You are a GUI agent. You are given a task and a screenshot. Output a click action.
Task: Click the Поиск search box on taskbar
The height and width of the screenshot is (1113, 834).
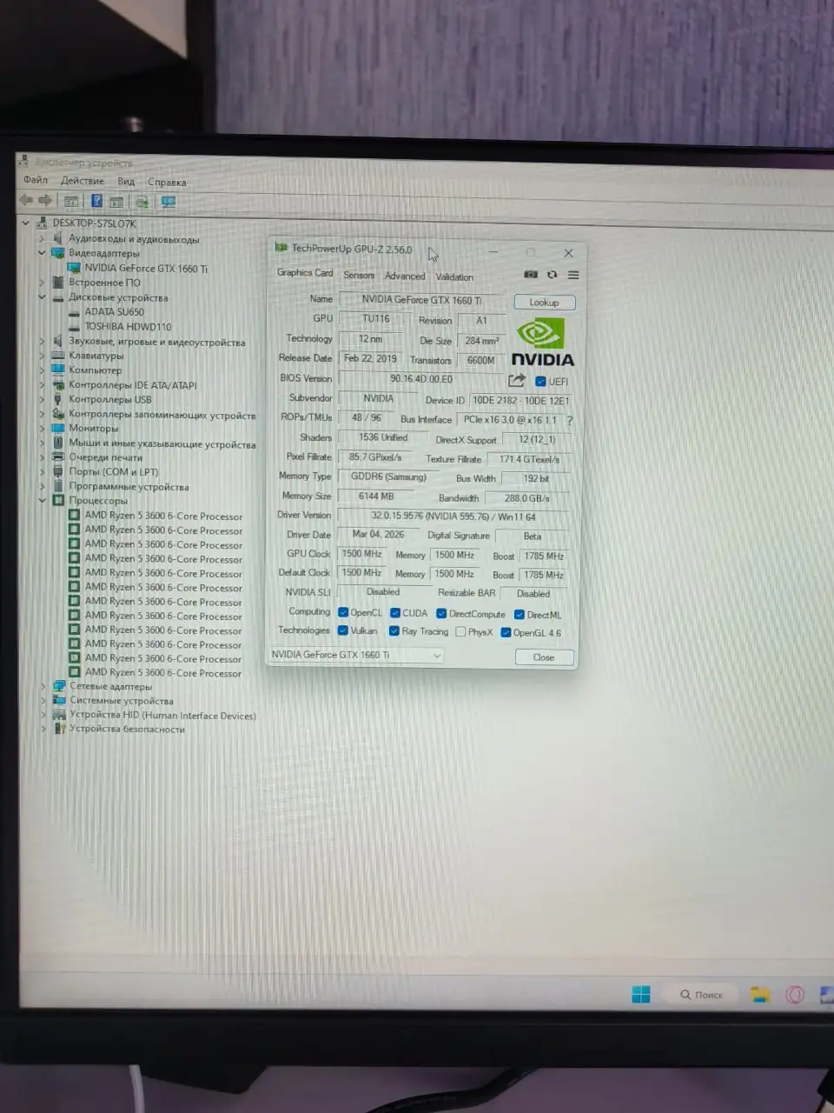tap(701, 994)
